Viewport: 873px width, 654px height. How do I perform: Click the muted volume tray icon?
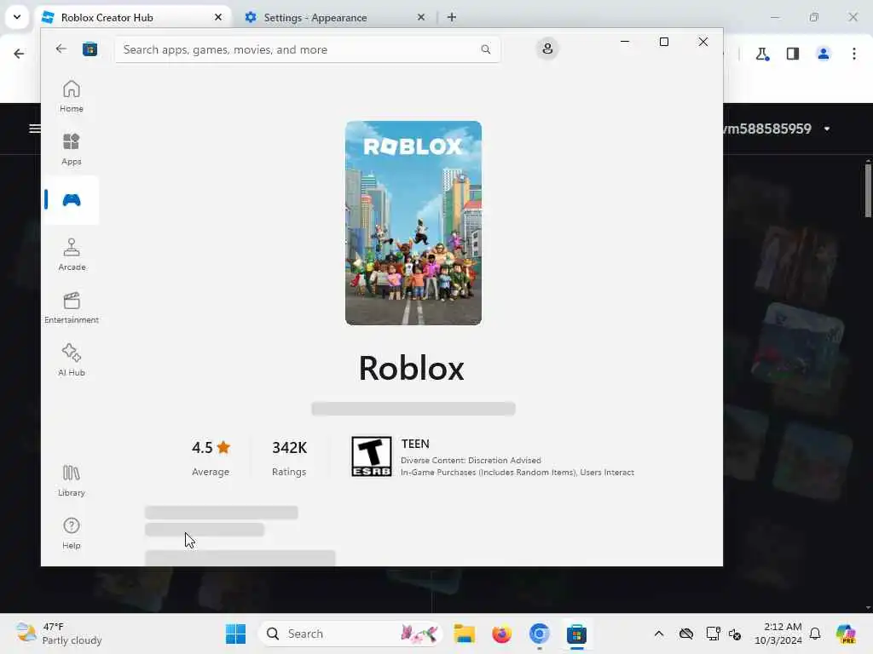[x=735, y=634]
